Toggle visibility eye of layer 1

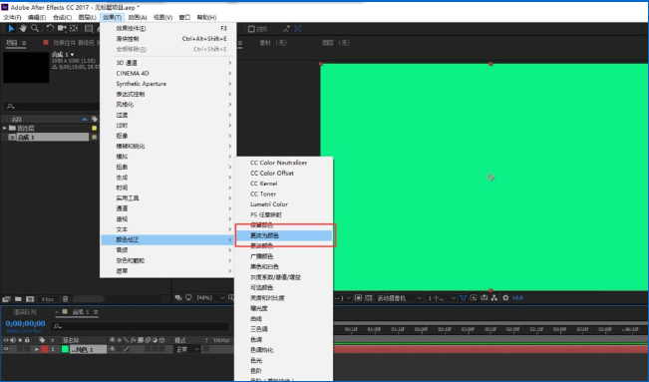[6, 349]
